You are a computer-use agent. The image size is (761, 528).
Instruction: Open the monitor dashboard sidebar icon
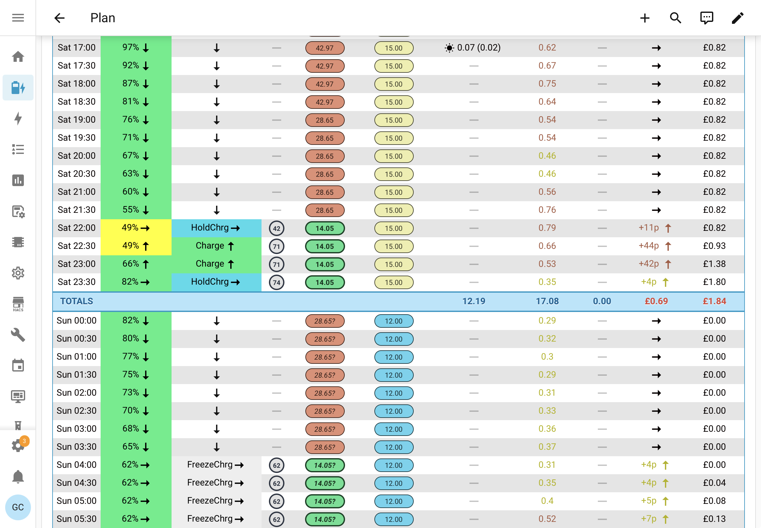[x=18, y=396]
